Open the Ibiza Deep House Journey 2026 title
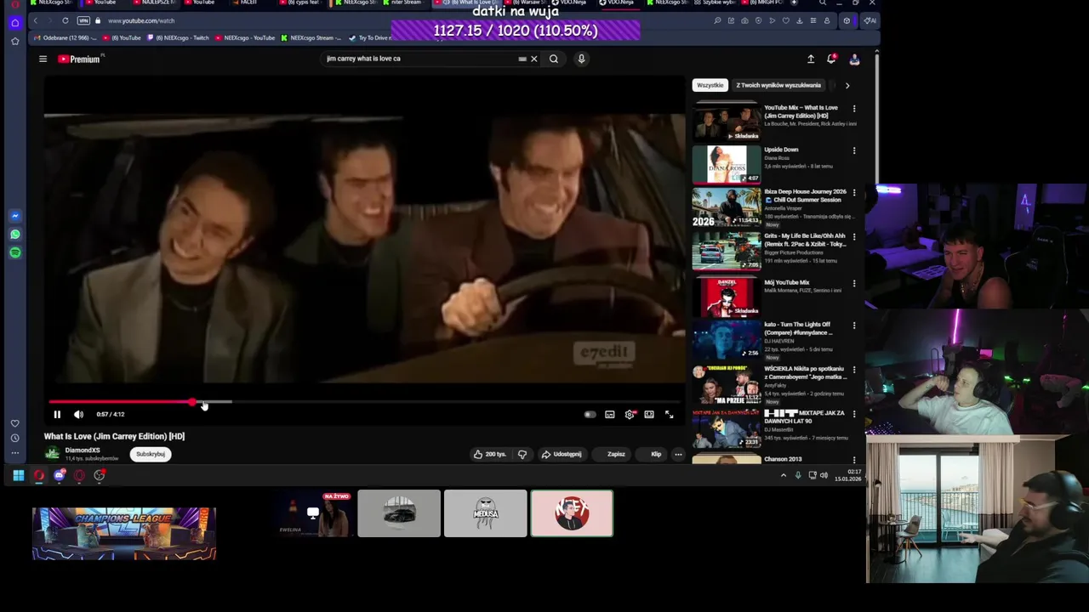This screenshot has width=1089, height=612. pos(805,195)
